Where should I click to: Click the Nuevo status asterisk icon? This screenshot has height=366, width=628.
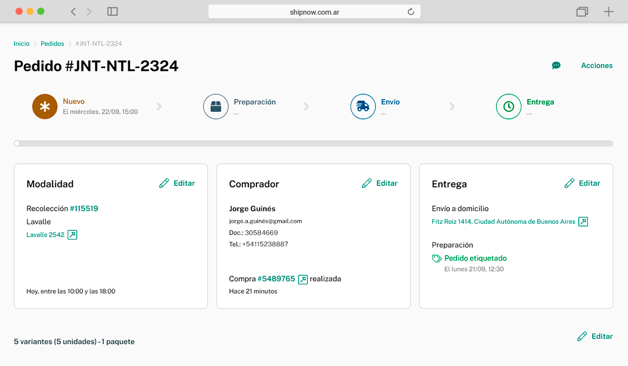tap(45, 107)
